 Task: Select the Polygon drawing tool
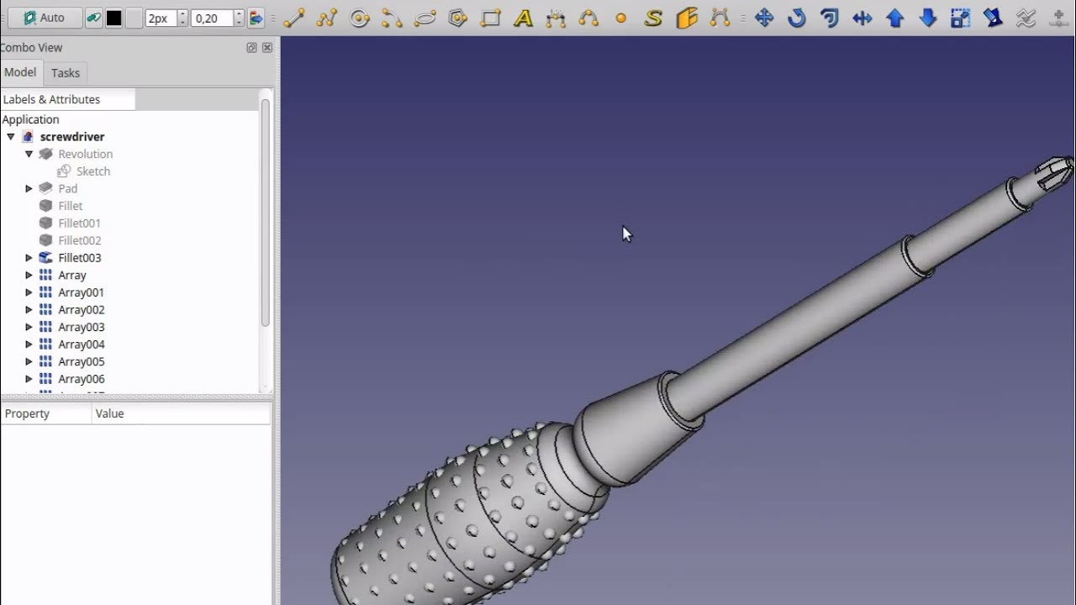point(458,18)
